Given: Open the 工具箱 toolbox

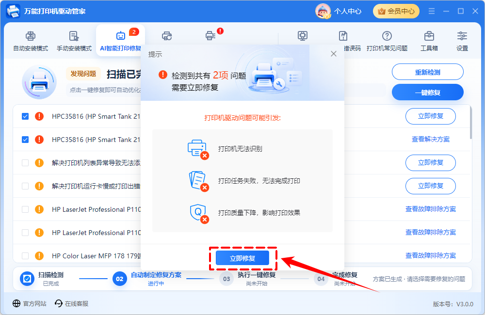Looking at the screenshot, I should pyautogui.click(x=429, y=41).
